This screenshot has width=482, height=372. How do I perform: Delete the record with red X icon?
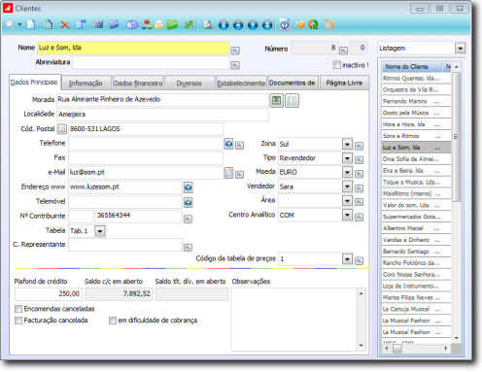tap(65, 25)
